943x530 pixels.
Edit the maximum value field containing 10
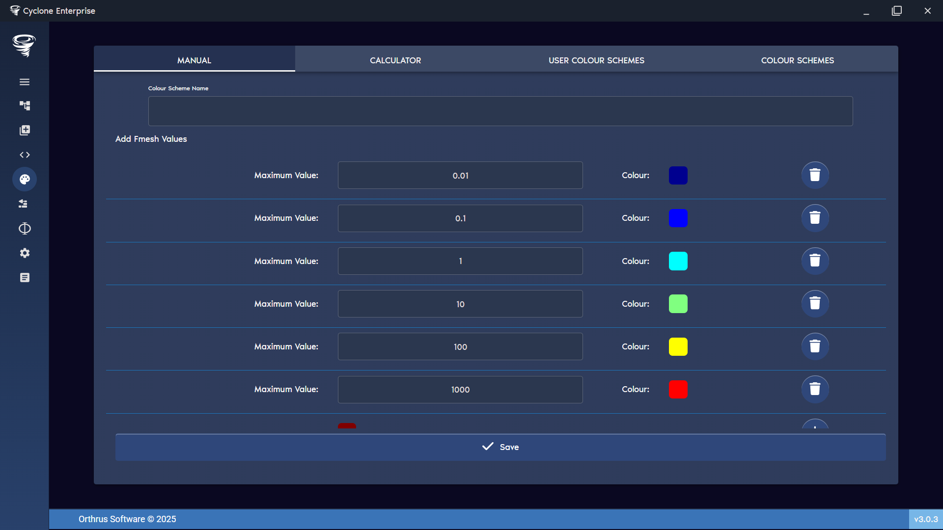pyautogui.click(x=460, y=304)
